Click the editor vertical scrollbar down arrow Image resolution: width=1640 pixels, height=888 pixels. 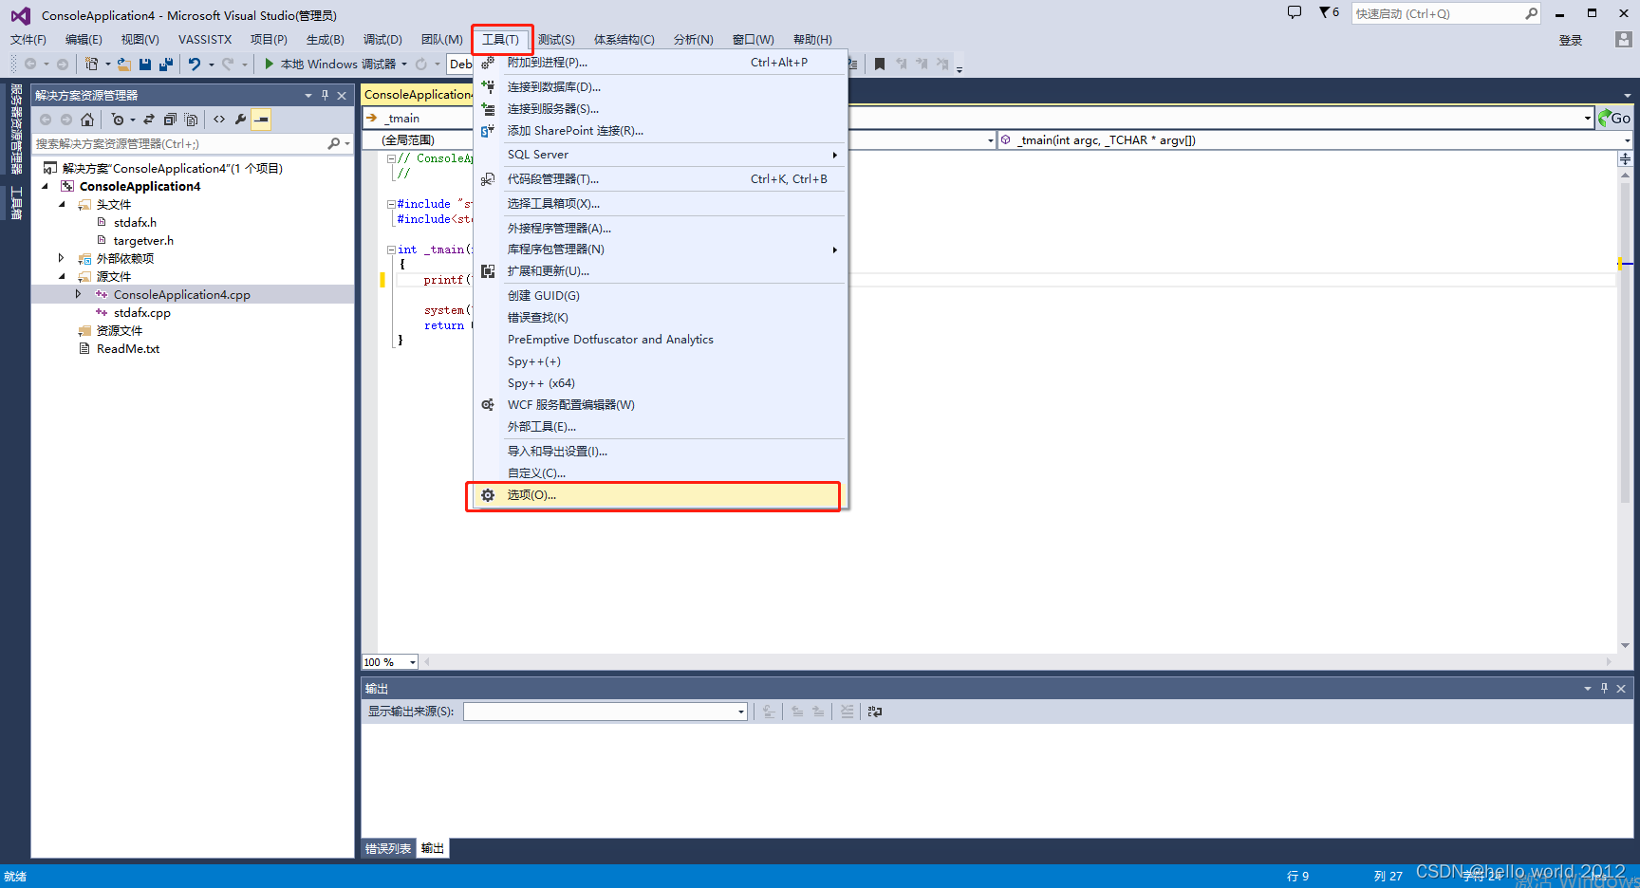click(x=1625, y=645)
